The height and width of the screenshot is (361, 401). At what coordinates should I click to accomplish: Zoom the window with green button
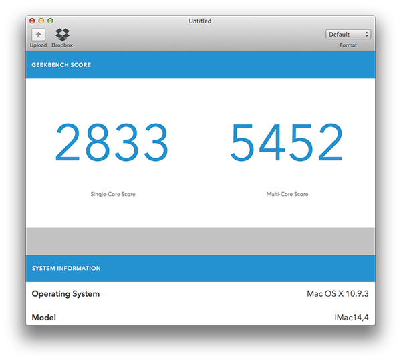[x=50, y=21]
